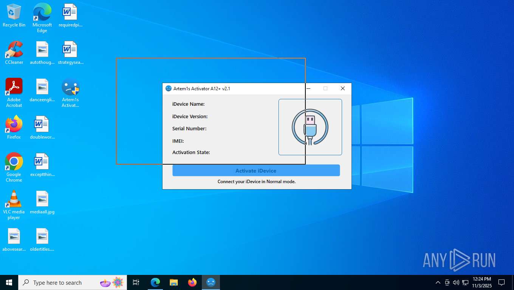Image resolution: width=514 pixels, height=290 pixels.
Task: Select the Serial Number label
Action: [x=189, y=128]
